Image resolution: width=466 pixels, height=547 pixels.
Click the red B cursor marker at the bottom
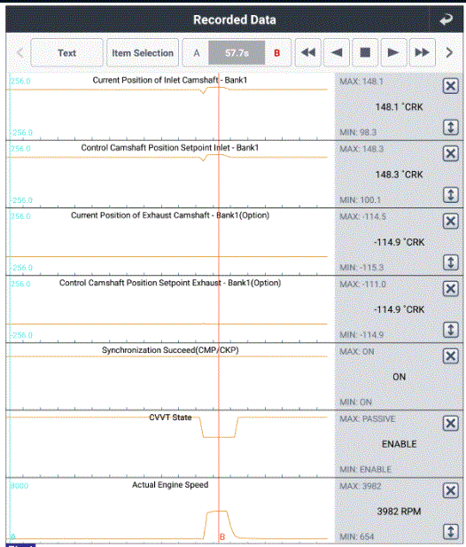click(x=222, y=537)
